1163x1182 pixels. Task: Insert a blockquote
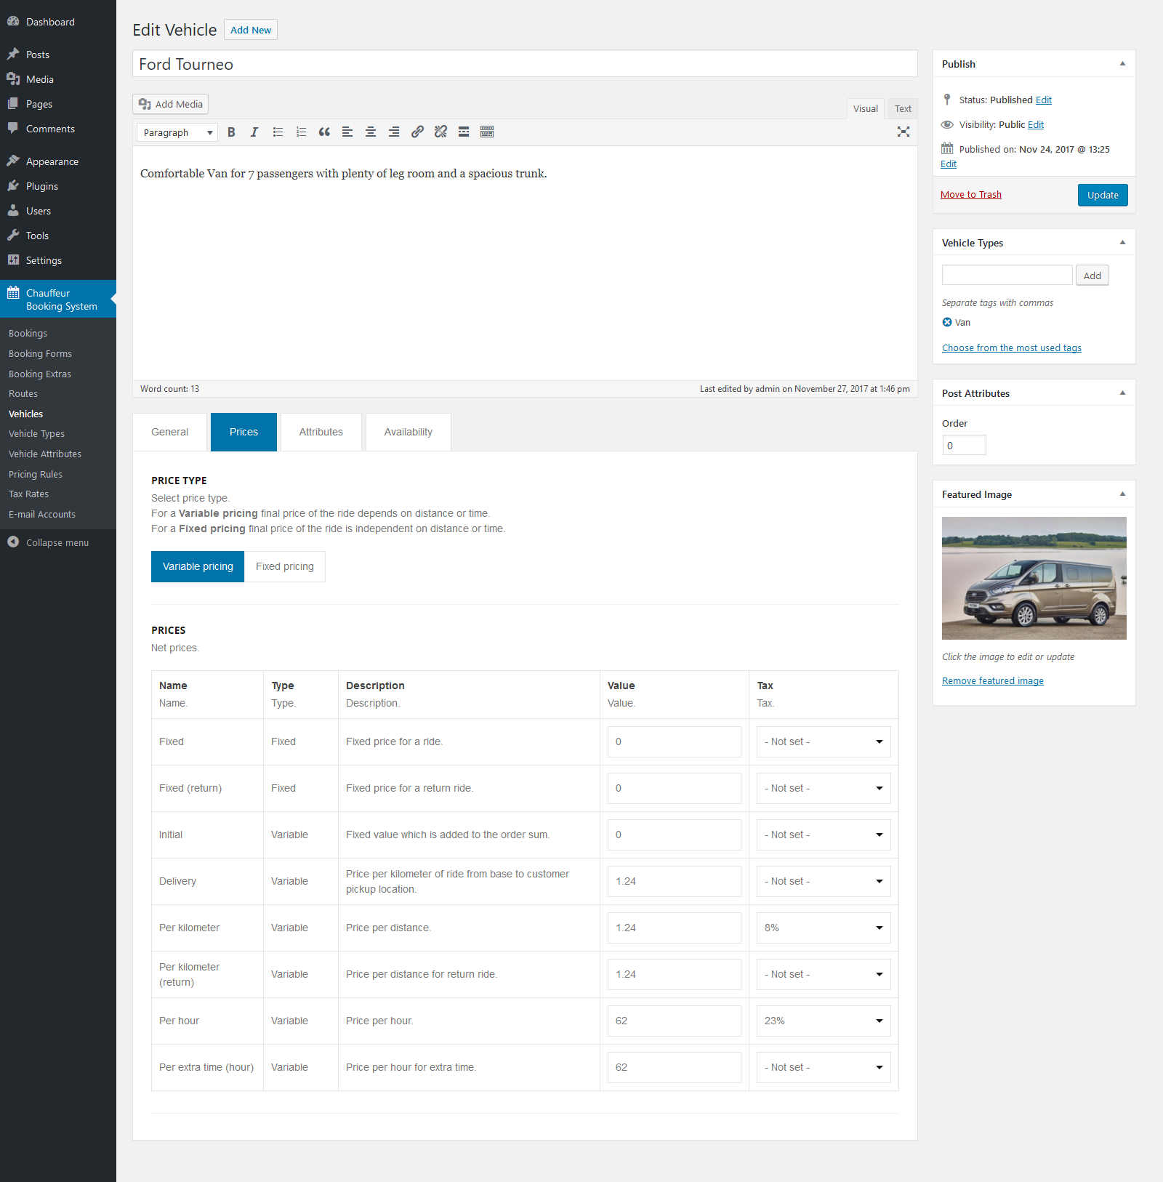click(x=324, y=132)
